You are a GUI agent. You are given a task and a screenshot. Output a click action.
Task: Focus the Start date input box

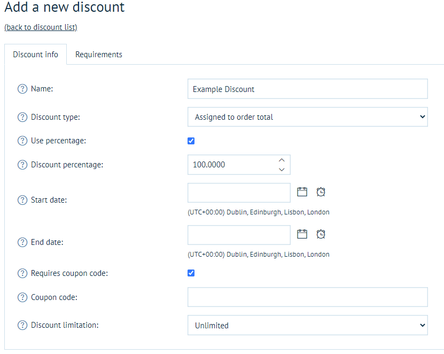(x=239, y=193)
